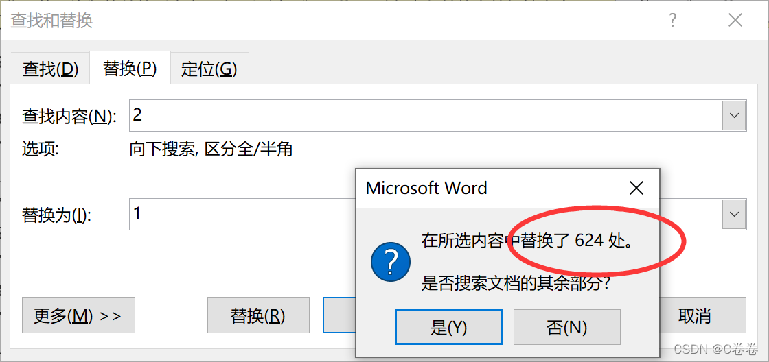The width and height of the screenshot is (769, 362).
Task: Click the 取消 button
Action: click(703, 315)
